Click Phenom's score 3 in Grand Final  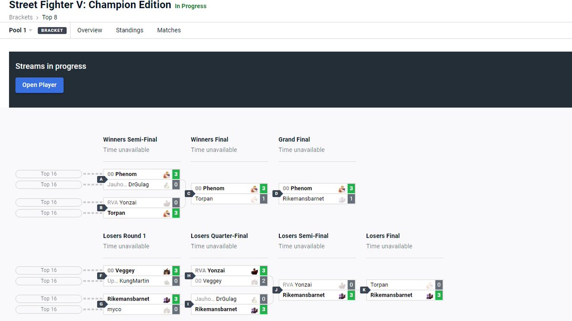tap(351, 188)
